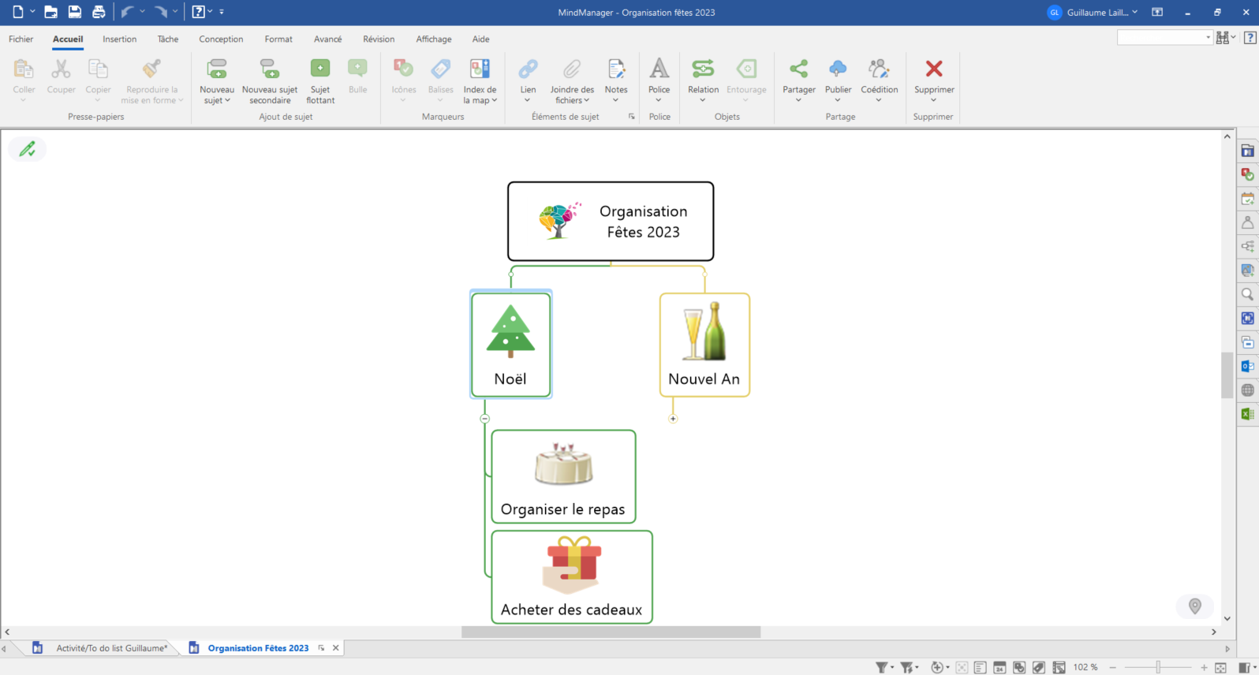This screenshot has width=1259, height=675.
Task: Click the horizontal scrollbar thumb
Action: (x=611, y=632)
